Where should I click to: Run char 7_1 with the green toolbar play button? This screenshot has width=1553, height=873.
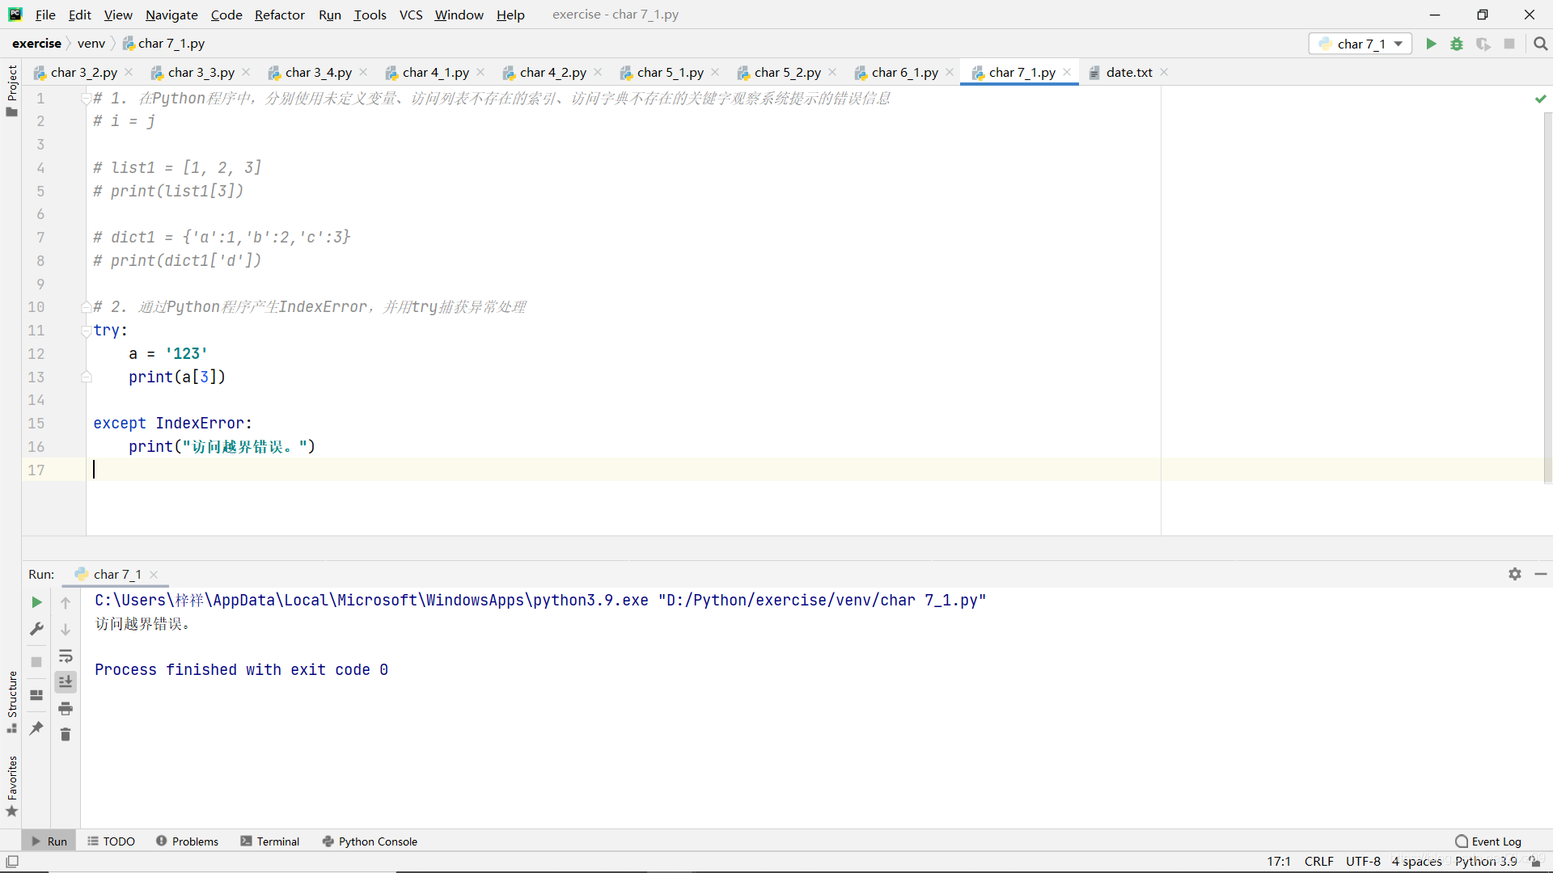point(1431,44)
